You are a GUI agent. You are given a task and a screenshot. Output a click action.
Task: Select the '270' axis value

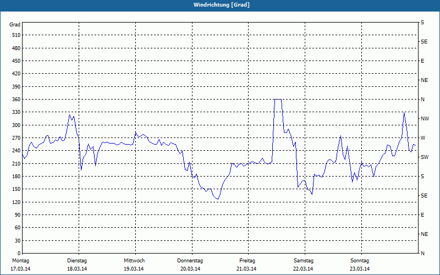(x=16, y=138)
